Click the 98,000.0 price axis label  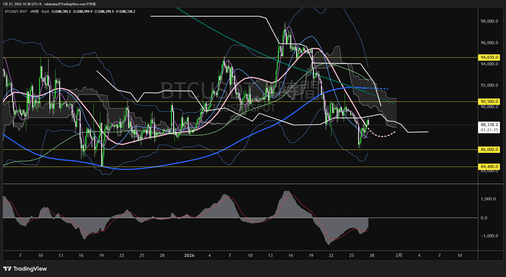point(489,21)
